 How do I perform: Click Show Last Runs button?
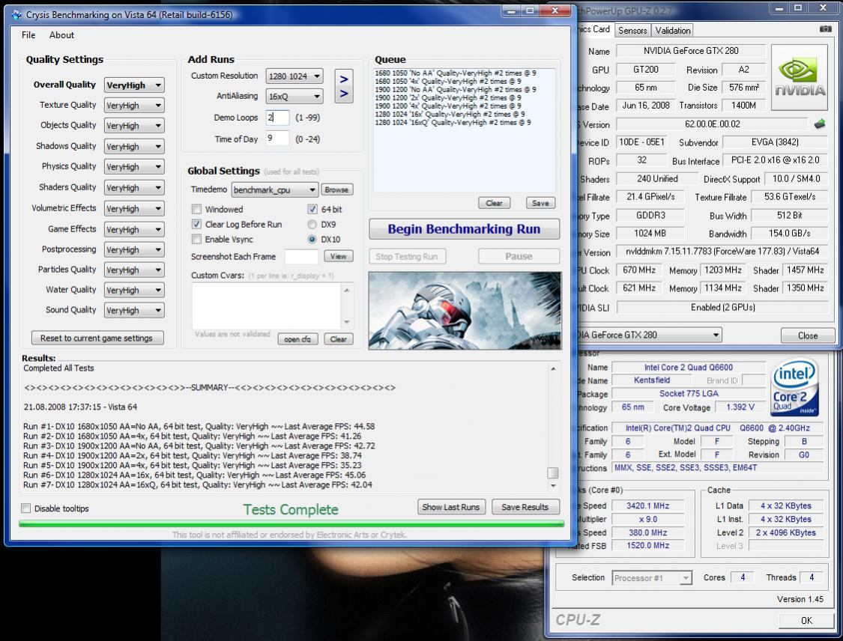(x=451, y=507)
